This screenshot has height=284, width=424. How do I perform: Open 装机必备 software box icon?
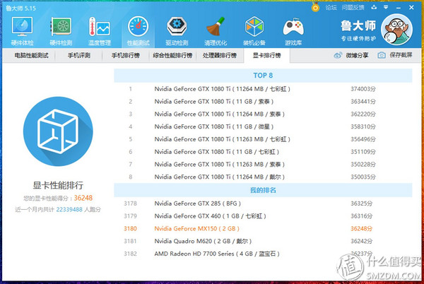tap(254, 31)
